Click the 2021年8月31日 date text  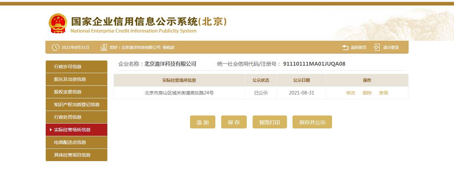click(75, 47)
